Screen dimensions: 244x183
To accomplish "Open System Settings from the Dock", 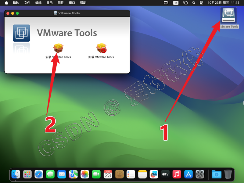I will pyautogui.click(x=200, y=174).
